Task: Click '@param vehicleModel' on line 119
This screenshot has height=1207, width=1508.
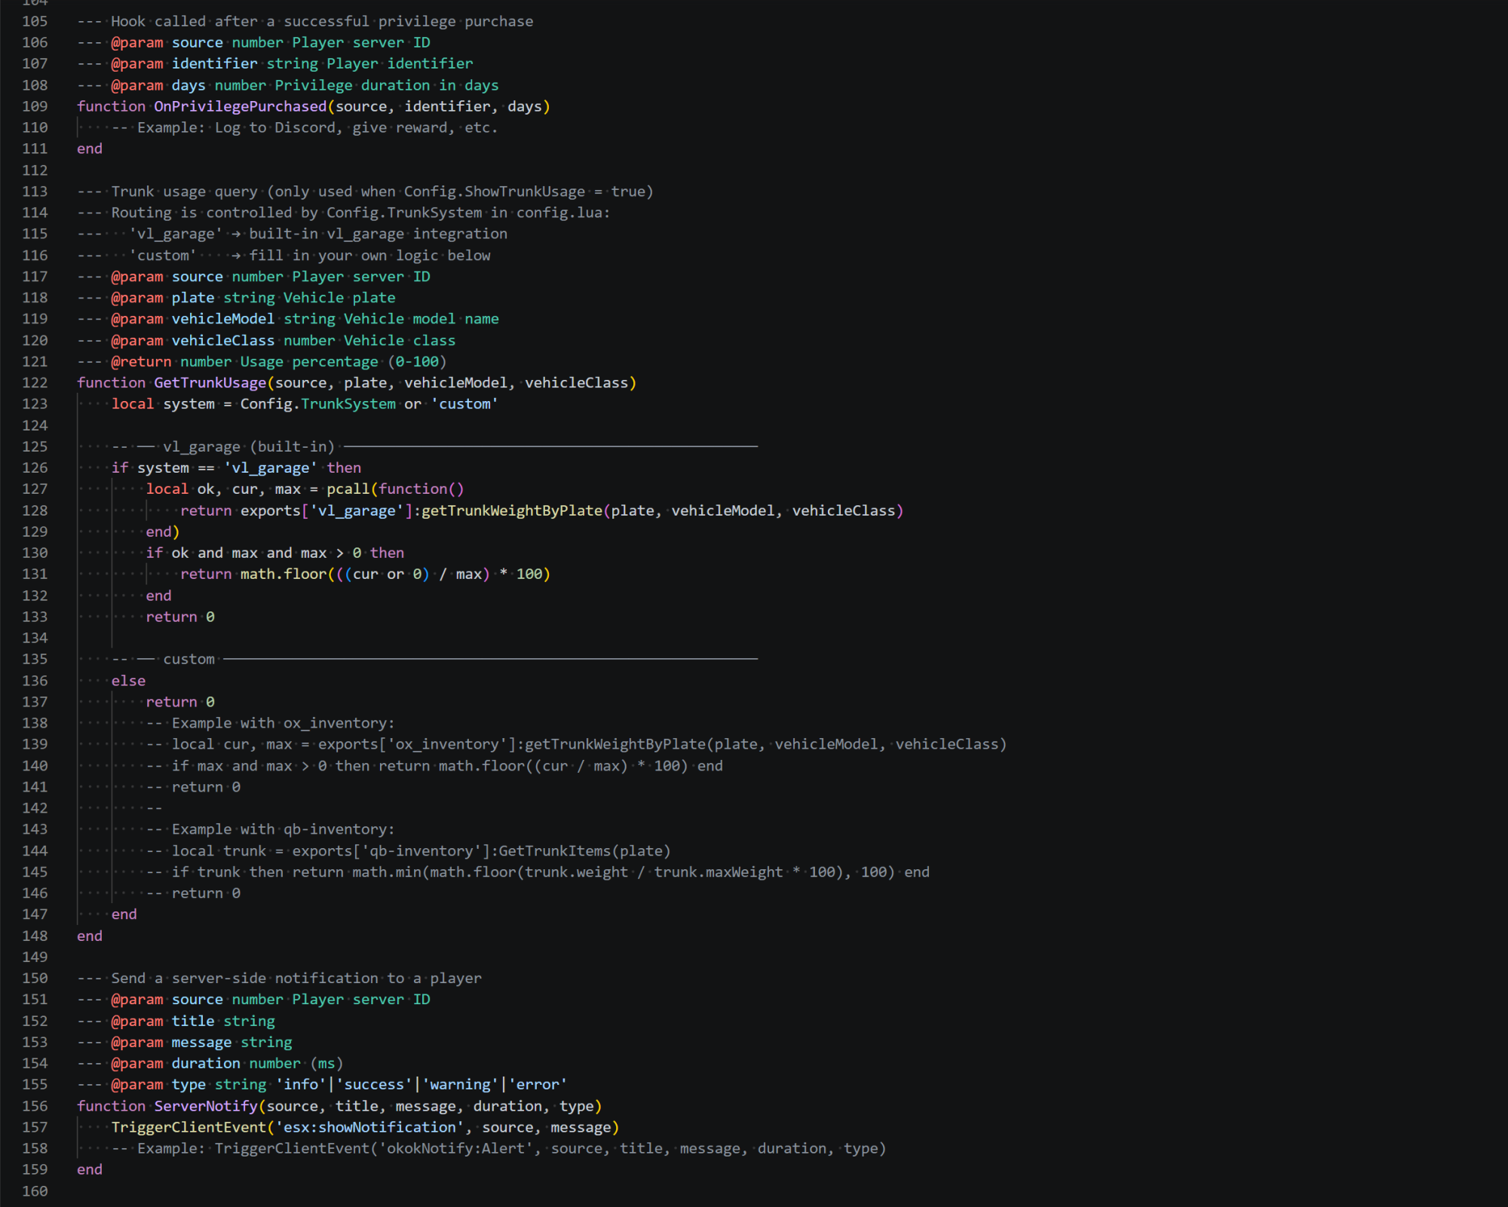Action: [192, 319]
